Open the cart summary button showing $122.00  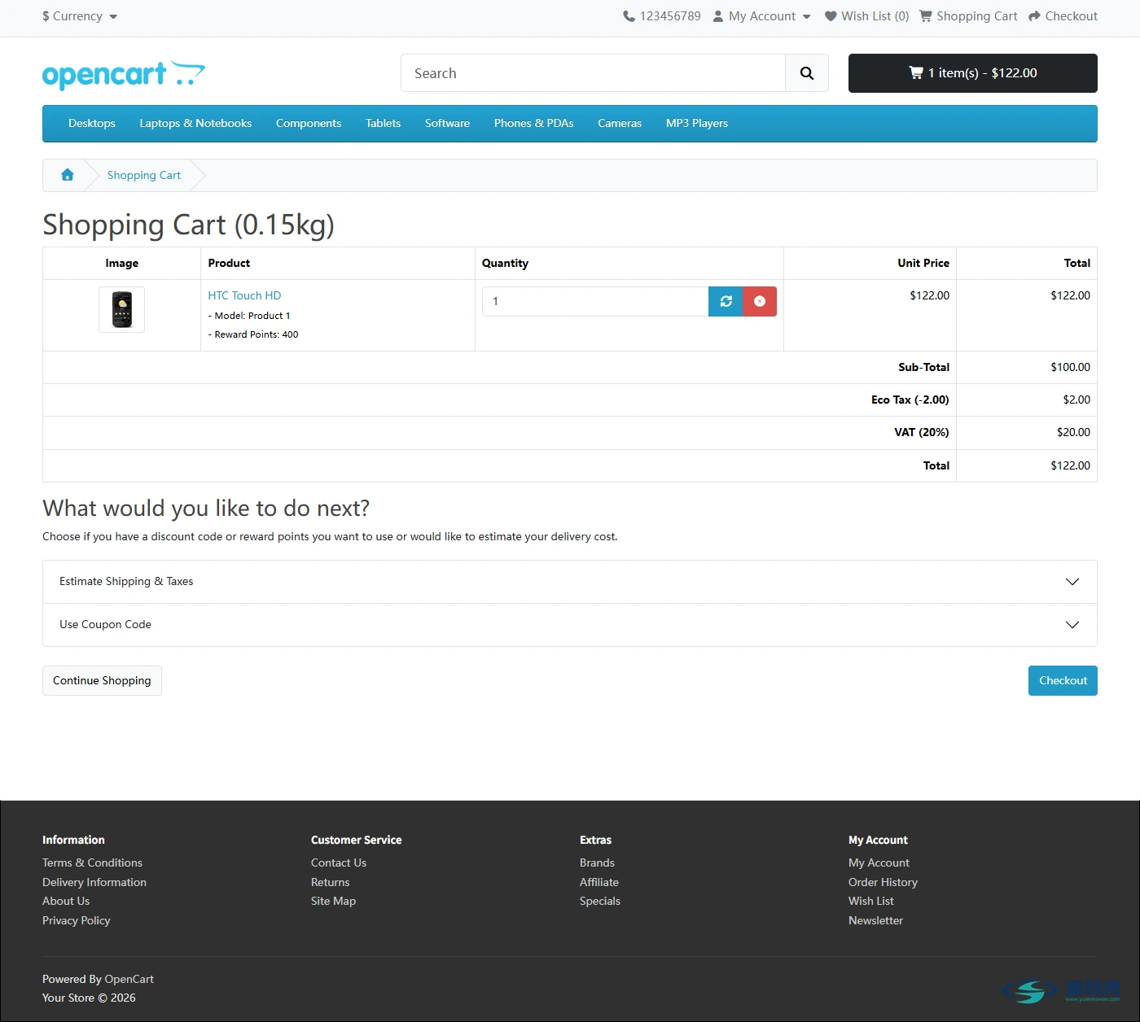(x=973, y=73)
